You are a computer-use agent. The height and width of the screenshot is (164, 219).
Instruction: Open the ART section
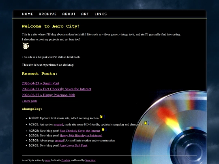click(85, 14)
